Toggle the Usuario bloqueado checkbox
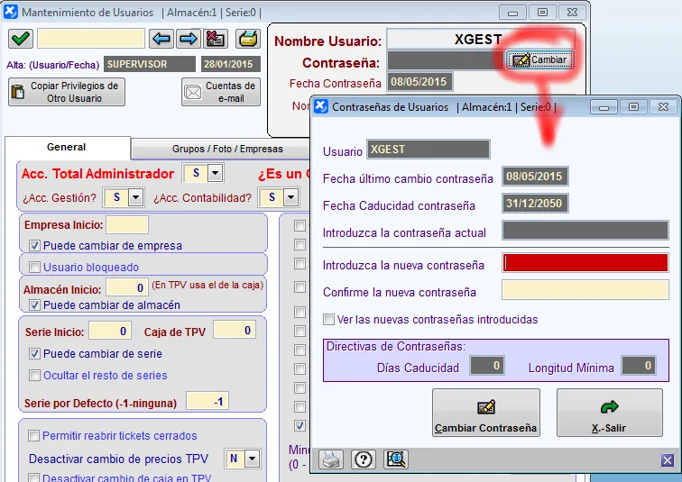 35,268
